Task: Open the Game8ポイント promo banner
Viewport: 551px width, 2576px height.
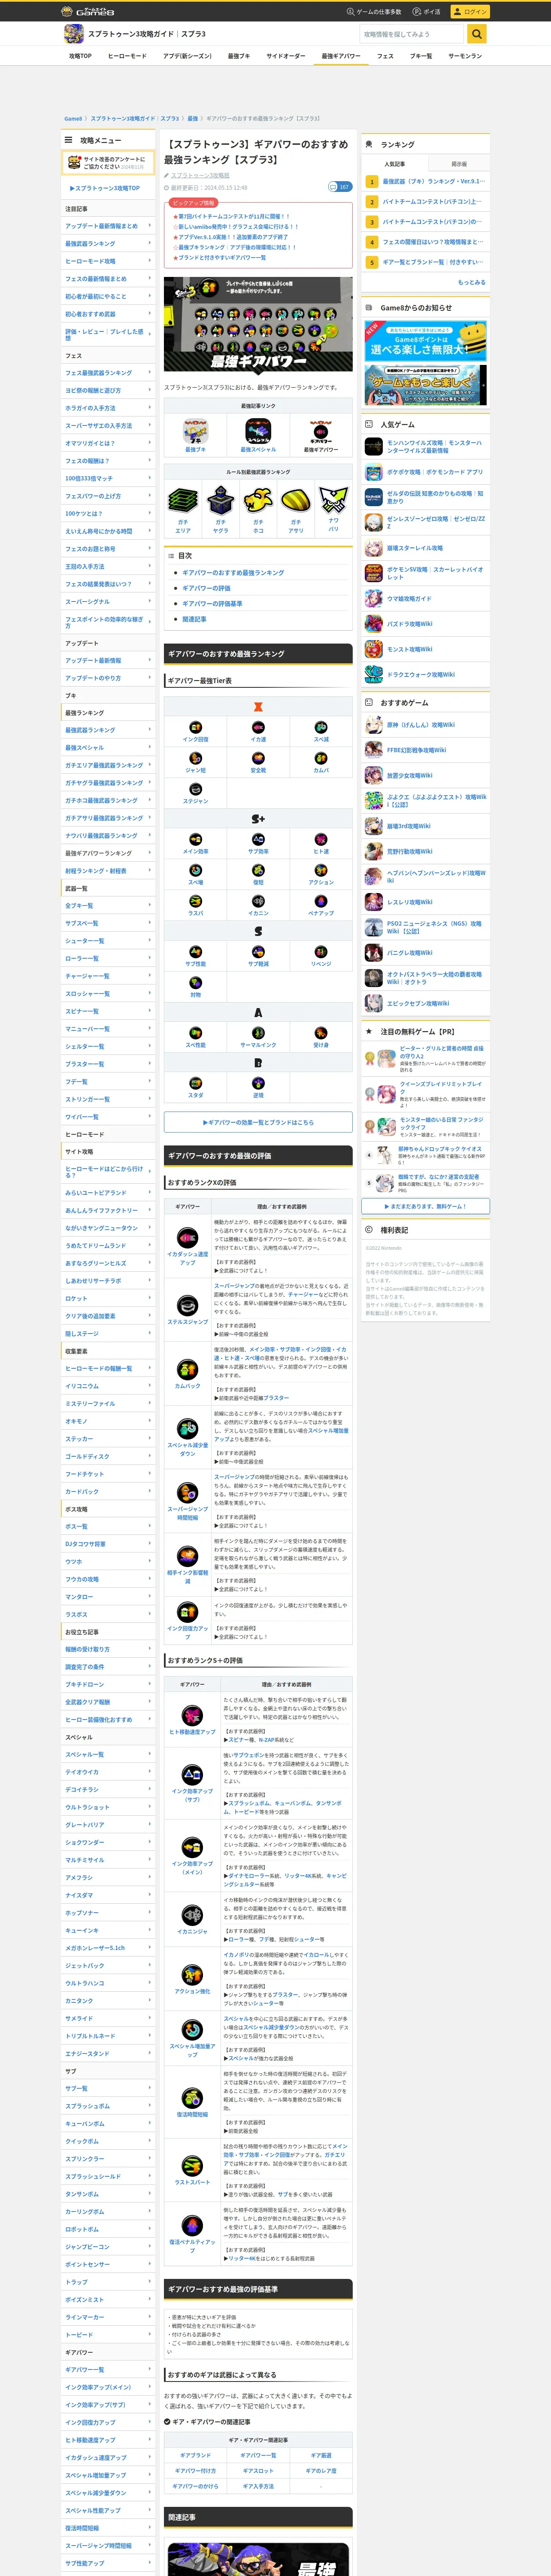Action: pos(426,340)
